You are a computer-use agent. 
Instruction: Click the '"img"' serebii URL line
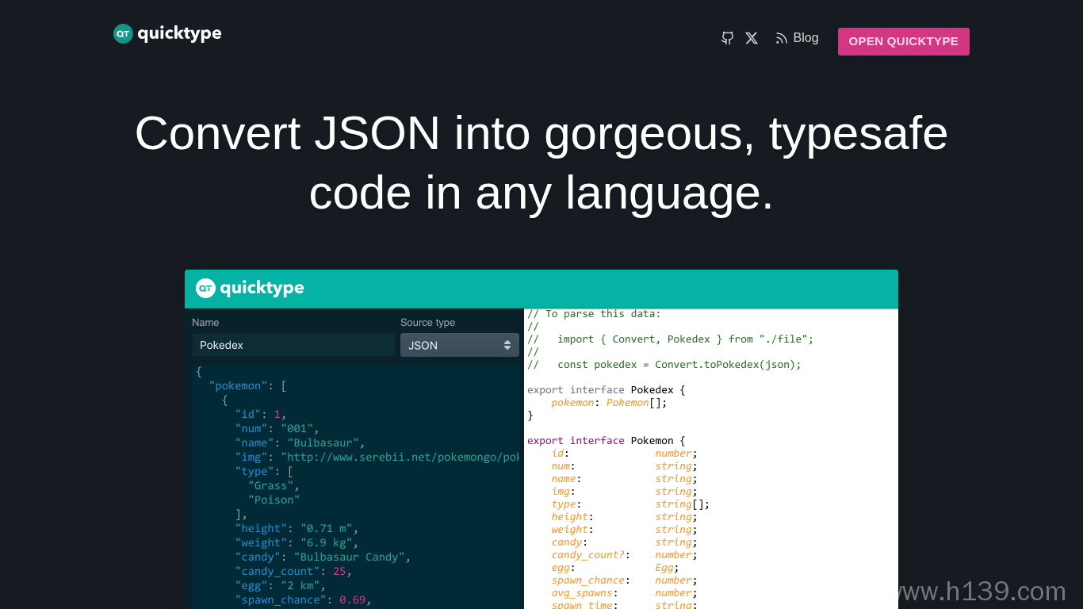[377, 457]
